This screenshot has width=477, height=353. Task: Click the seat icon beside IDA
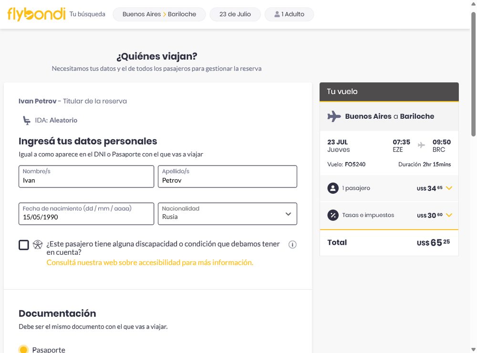[x=27, y=121]
